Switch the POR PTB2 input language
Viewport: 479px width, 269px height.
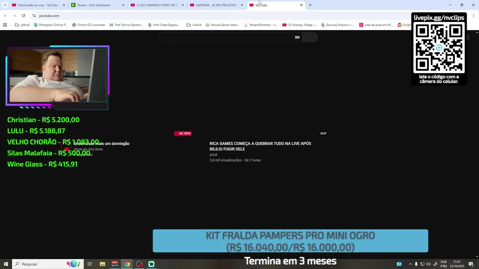[444, 264]
